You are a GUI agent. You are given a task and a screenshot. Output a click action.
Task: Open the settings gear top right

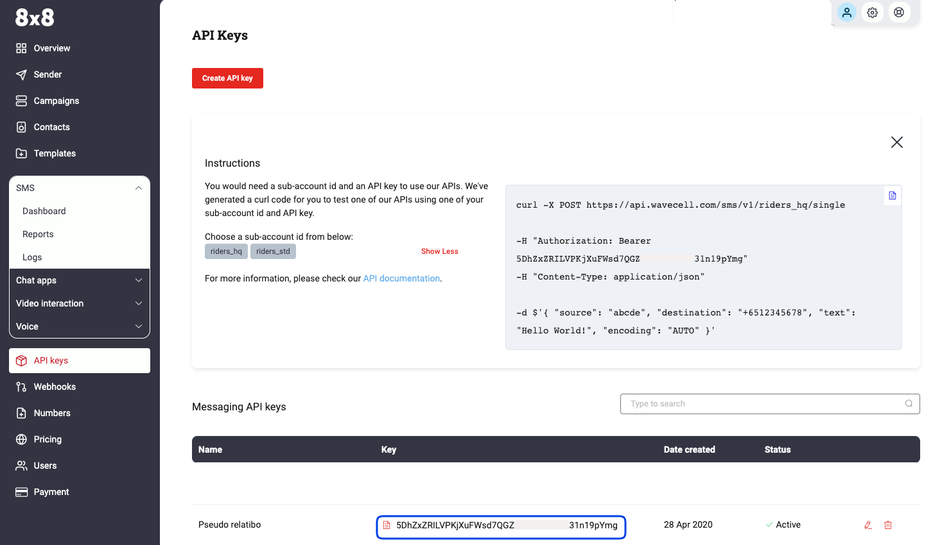click(x=872, y=12)
